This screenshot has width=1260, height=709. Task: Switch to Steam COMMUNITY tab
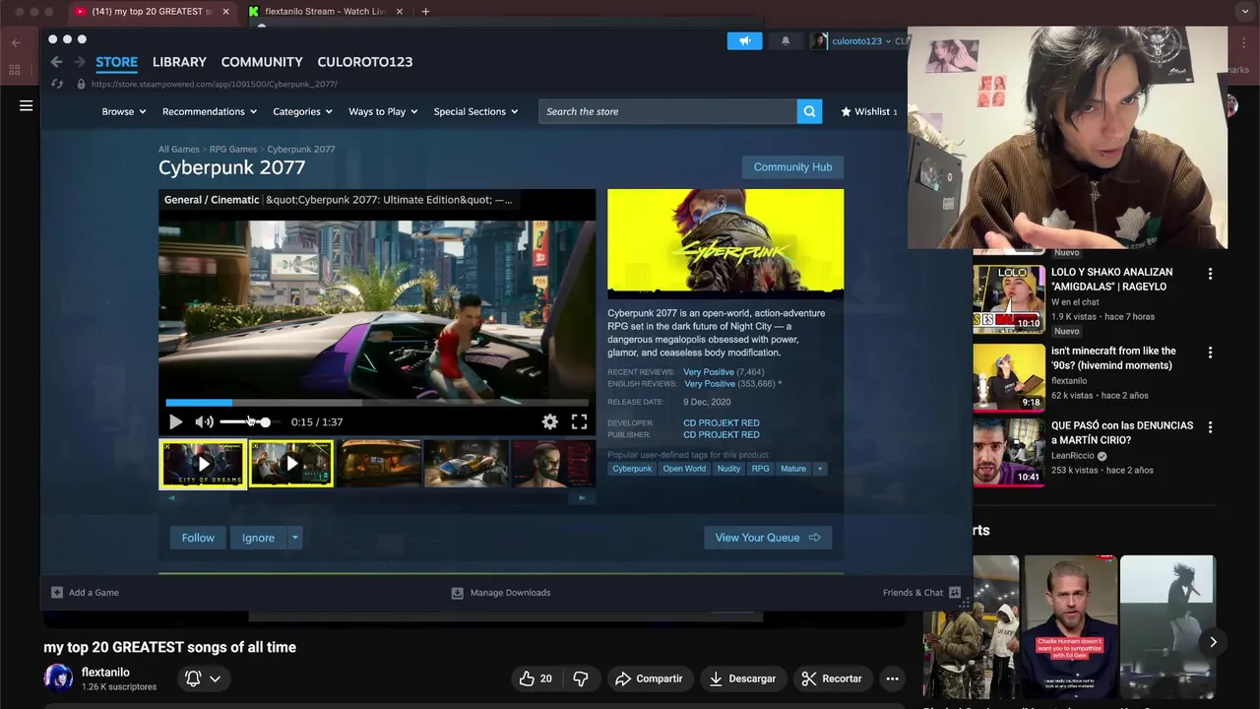(x=262, y=62)
